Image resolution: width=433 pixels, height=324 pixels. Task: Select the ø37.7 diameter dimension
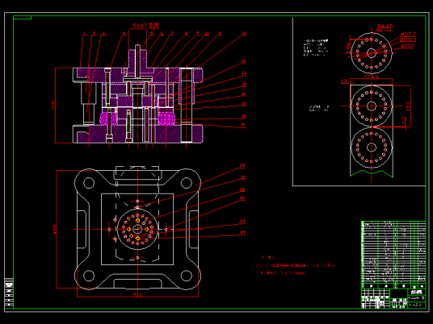[x=409, y=35]
